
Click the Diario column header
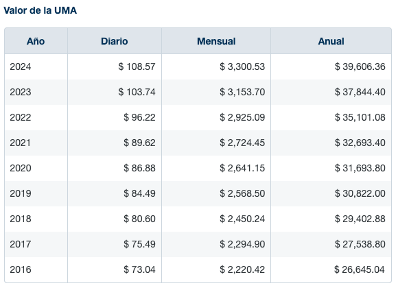click(x=115, y=41)
